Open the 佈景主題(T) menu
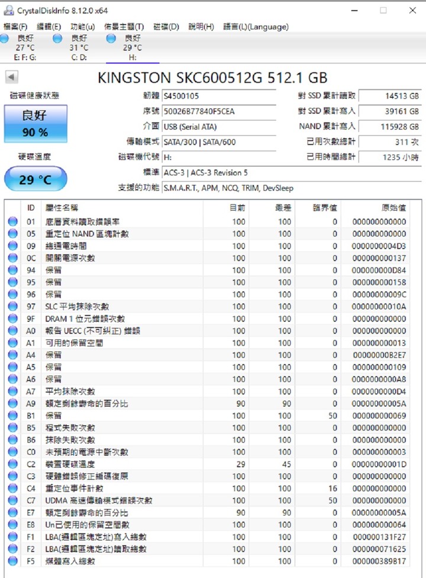Viewport: 426px width, 578px height. coord(124,27)
